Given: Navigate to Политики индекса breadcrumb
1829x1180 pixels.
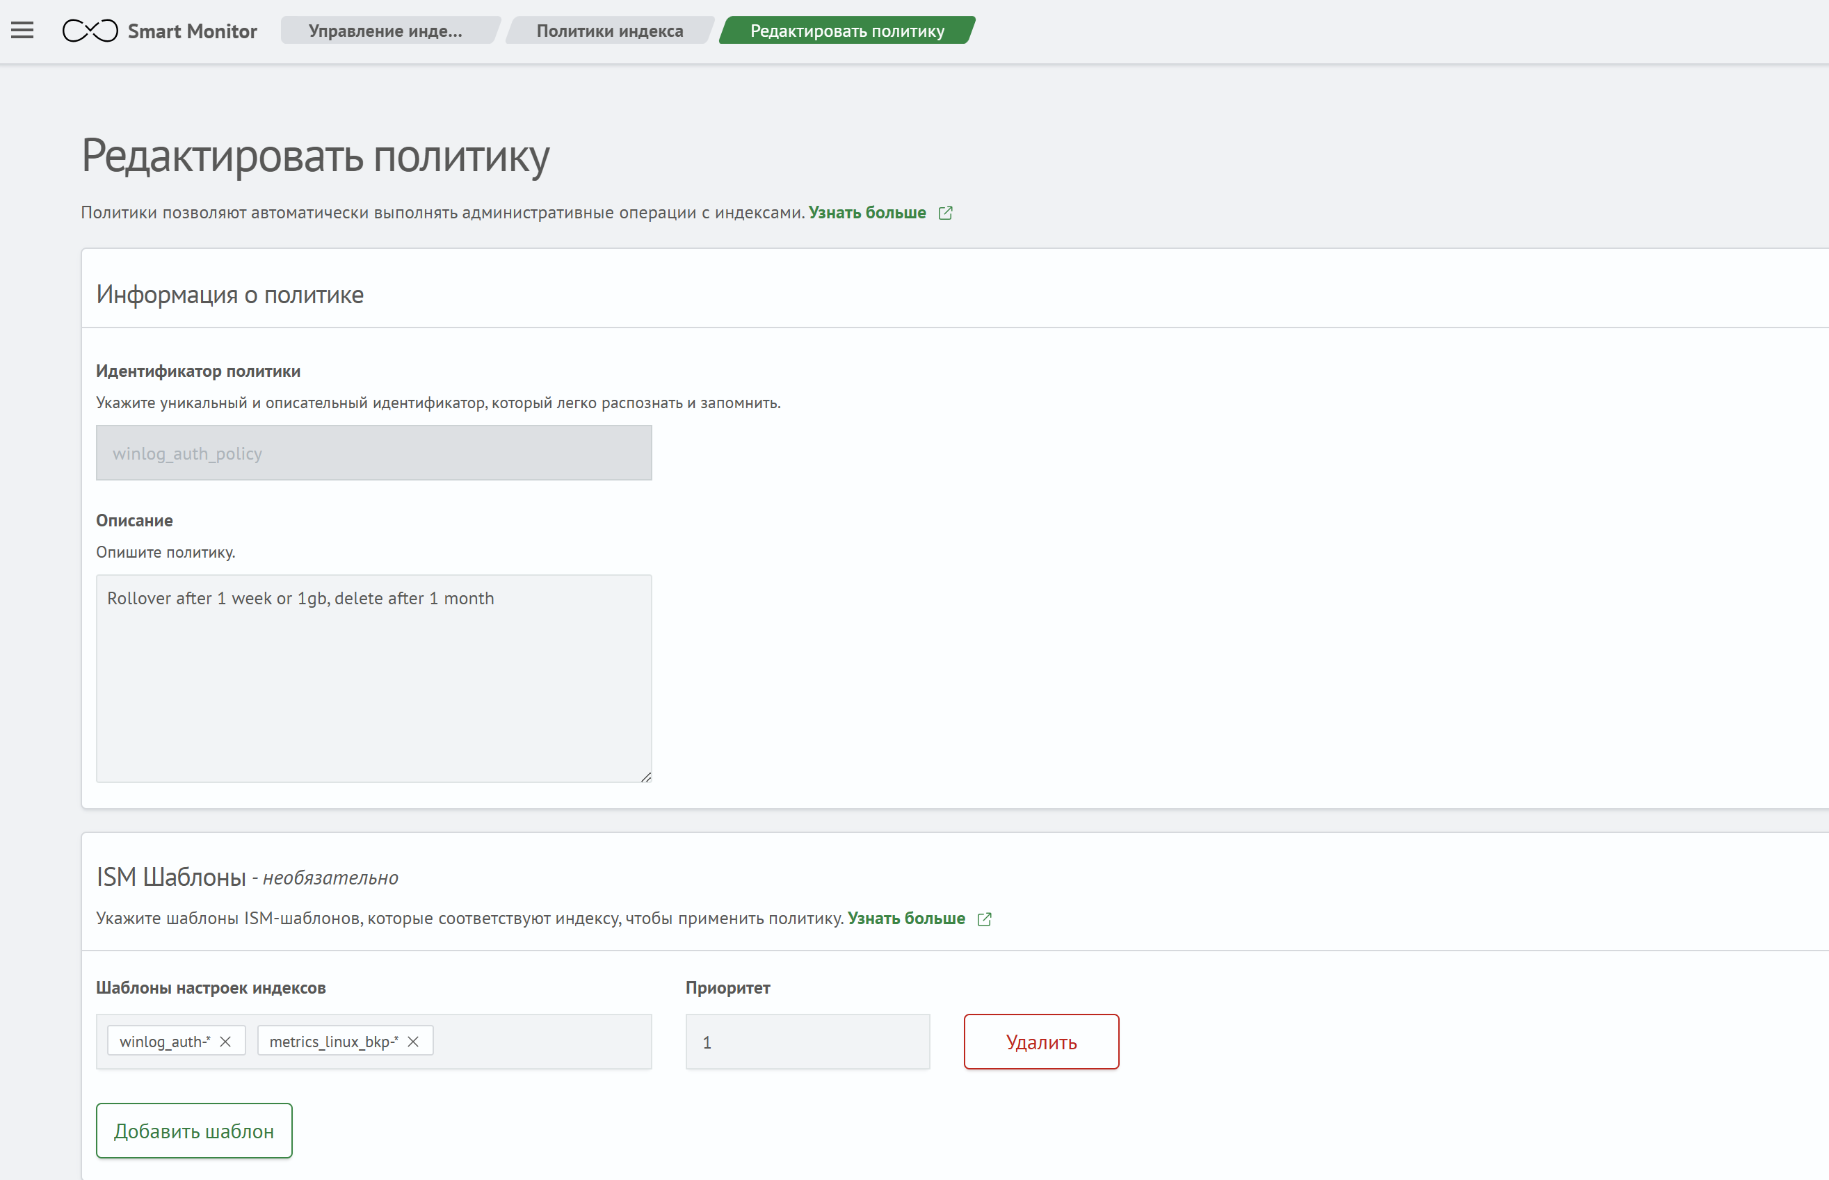Looking at the screenshot, I should tap(609, 31).
